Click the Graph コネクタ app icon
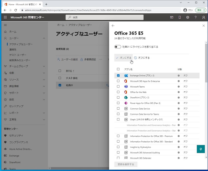 pyautogui.click(x=126, y=119)
